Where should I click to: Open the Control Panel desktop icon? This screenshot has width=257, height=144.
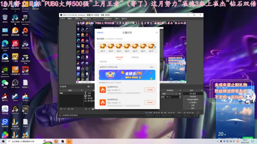pyautogui.click(x=5, y=31)
